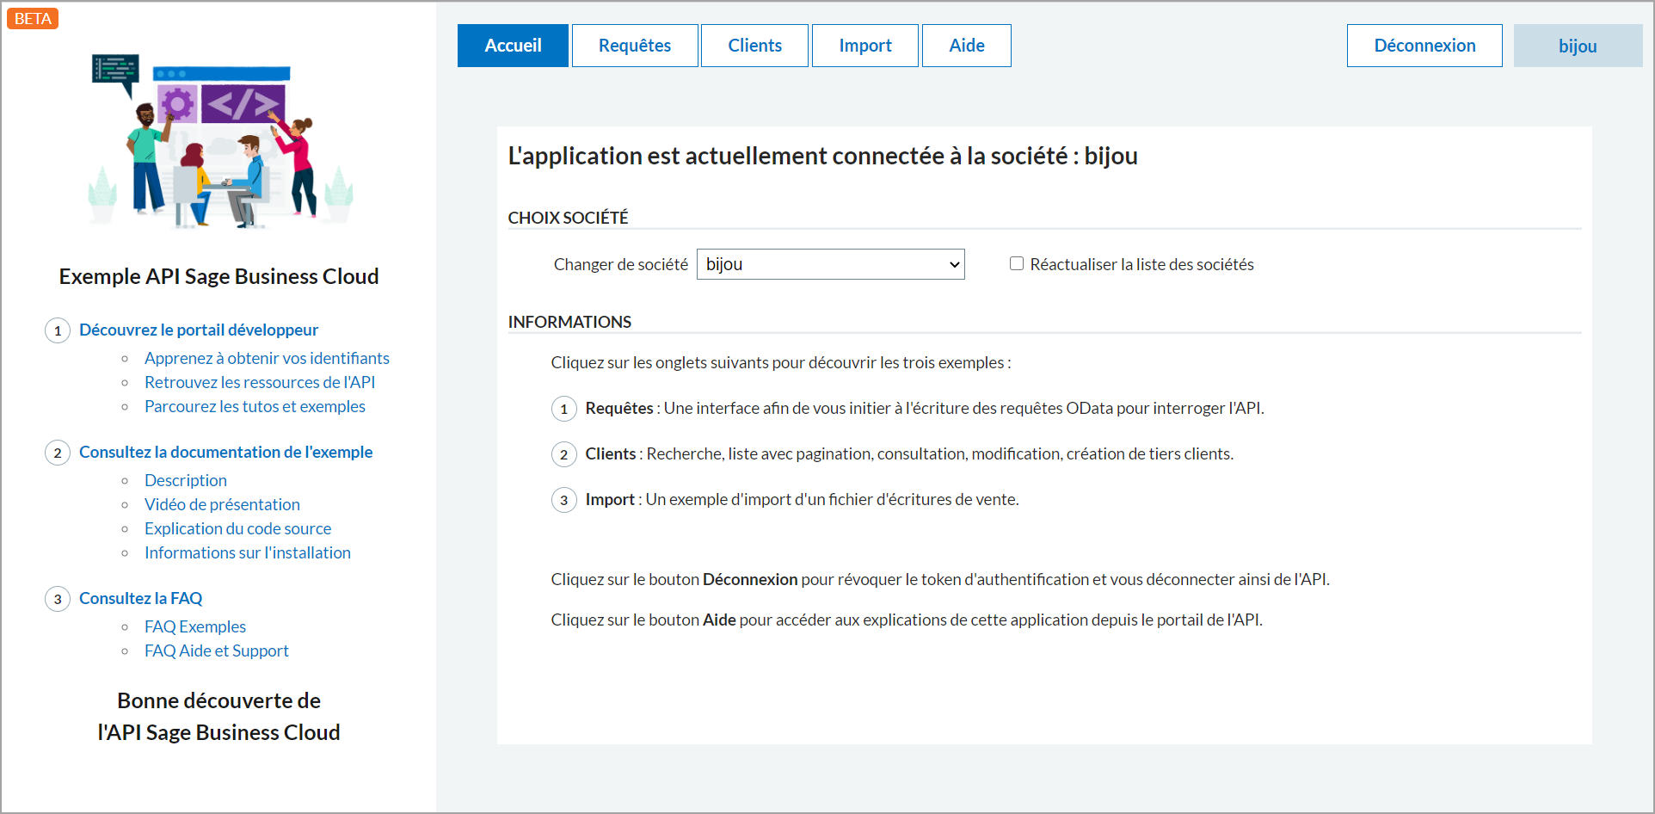Click numbered circle 3 next to Import description
This screenshot has width=1655, height=814.
pos(564,500)
